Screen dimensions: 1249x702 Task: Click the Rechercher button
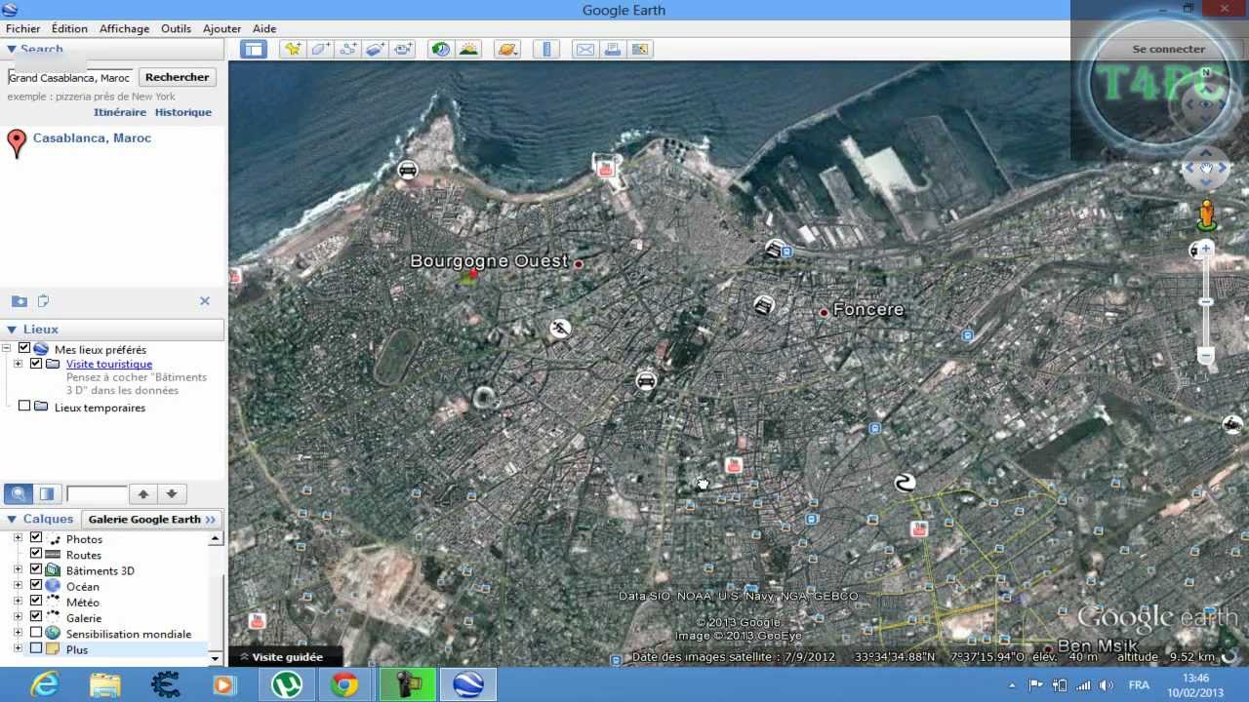(178, 77)
